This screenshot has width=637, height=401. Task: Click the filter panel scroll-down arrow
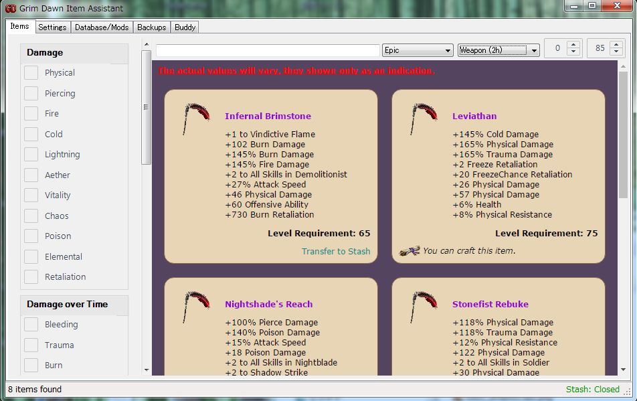point(147,370)
